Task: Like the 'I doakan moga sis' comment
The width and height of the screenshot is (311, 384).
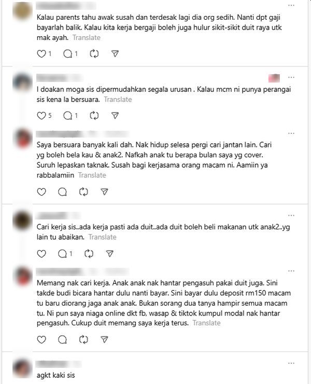Action: coord(41,115)
